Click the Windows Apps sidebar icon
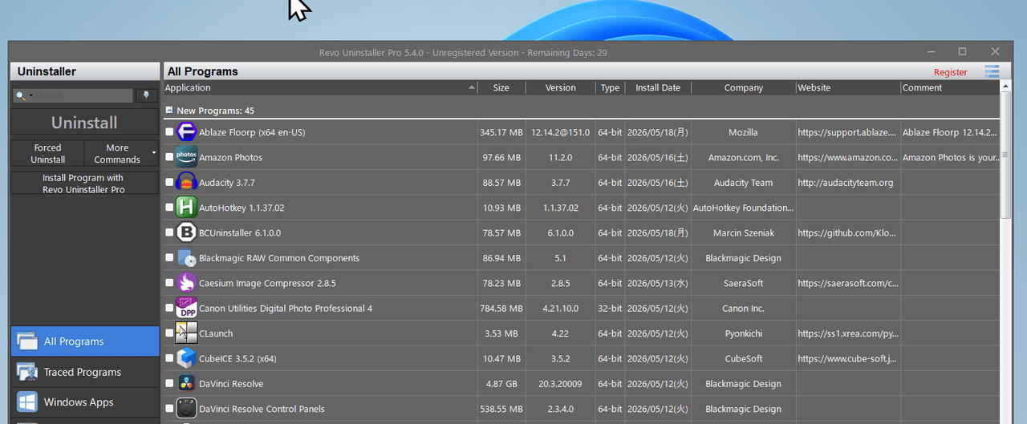1027x424 pixels. [x=27, y=402]
